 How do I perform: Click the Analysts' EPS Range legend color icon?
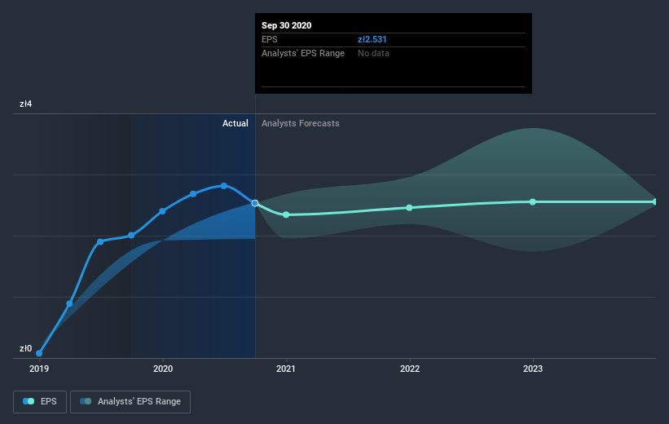tap(86, 401)
